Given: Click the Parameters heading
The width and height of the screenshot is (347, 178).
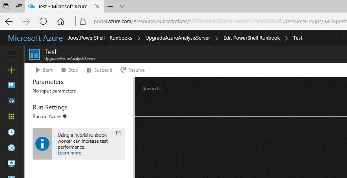Looking at the screenshot, I should coord(48,82).
